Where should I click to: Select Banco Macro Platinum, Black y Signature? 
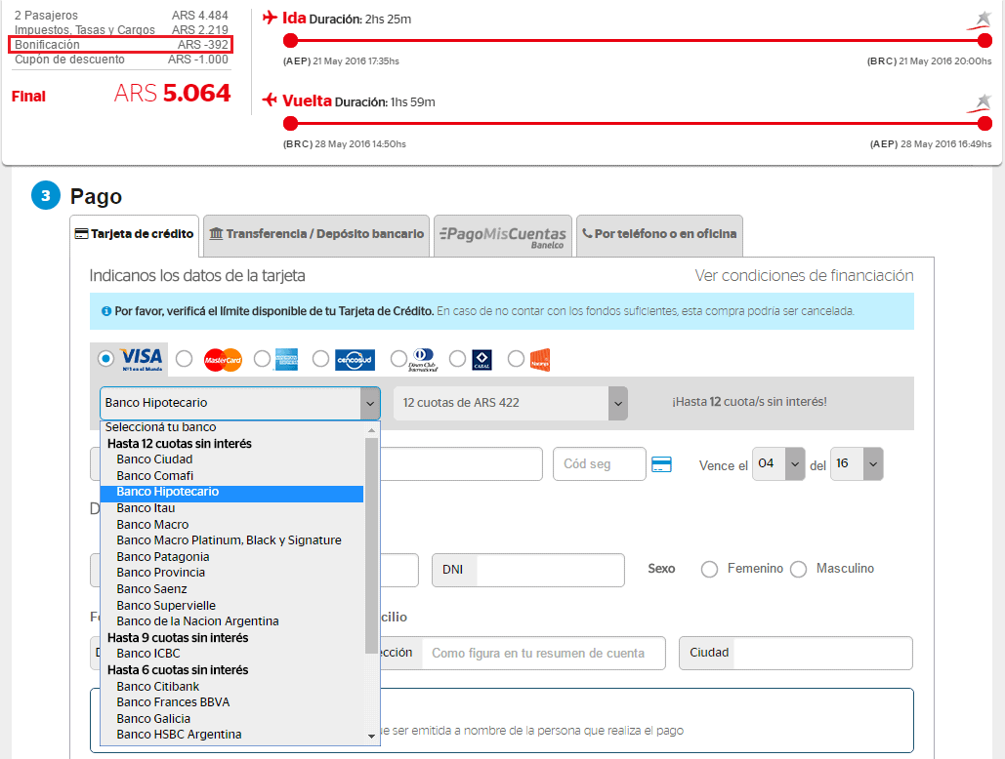pyautogui.click(x=232, y=540)
